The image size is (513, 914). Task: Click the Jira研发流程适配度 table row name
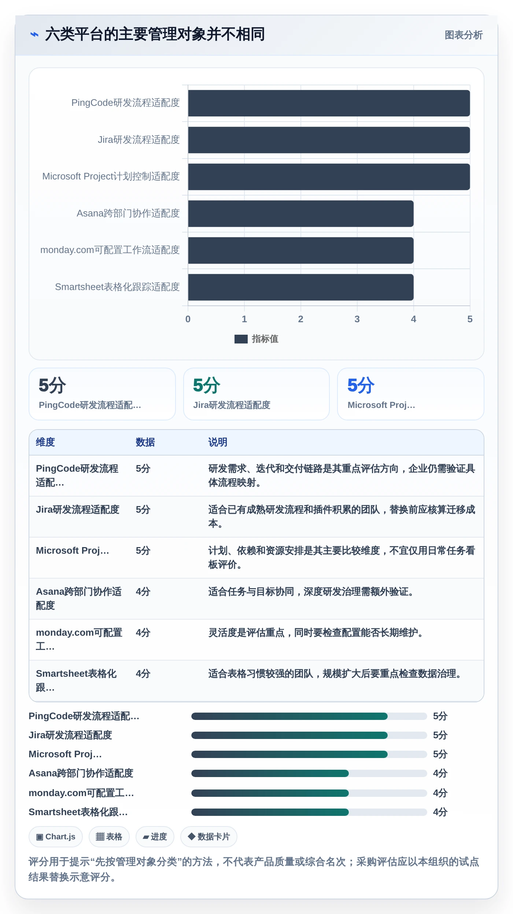click(x=78, y=510)
